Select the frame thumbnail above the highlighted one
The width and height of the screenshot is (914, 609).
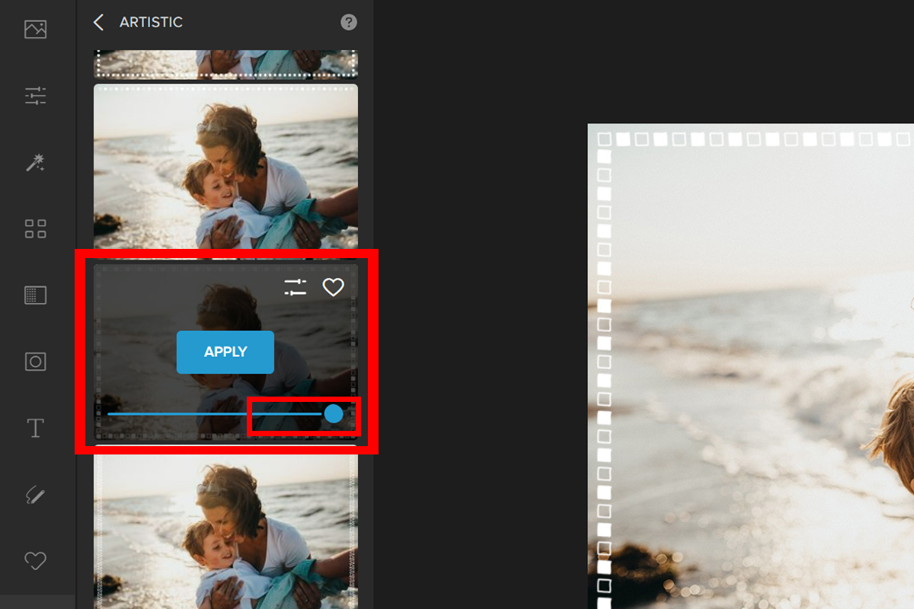225,166
